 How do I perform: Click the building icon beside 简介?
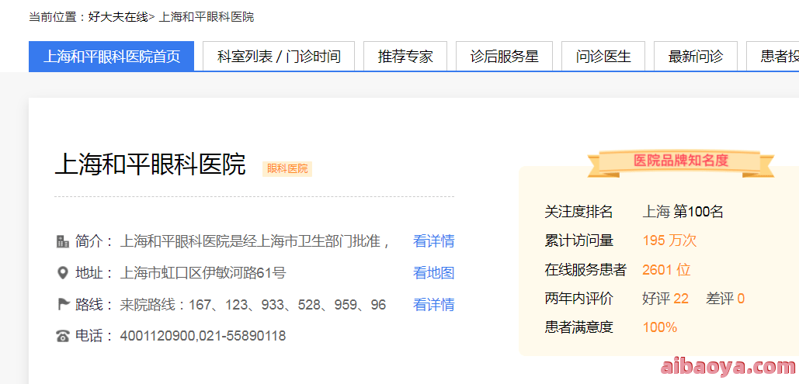pyautogui.click(x=62, y=241)
